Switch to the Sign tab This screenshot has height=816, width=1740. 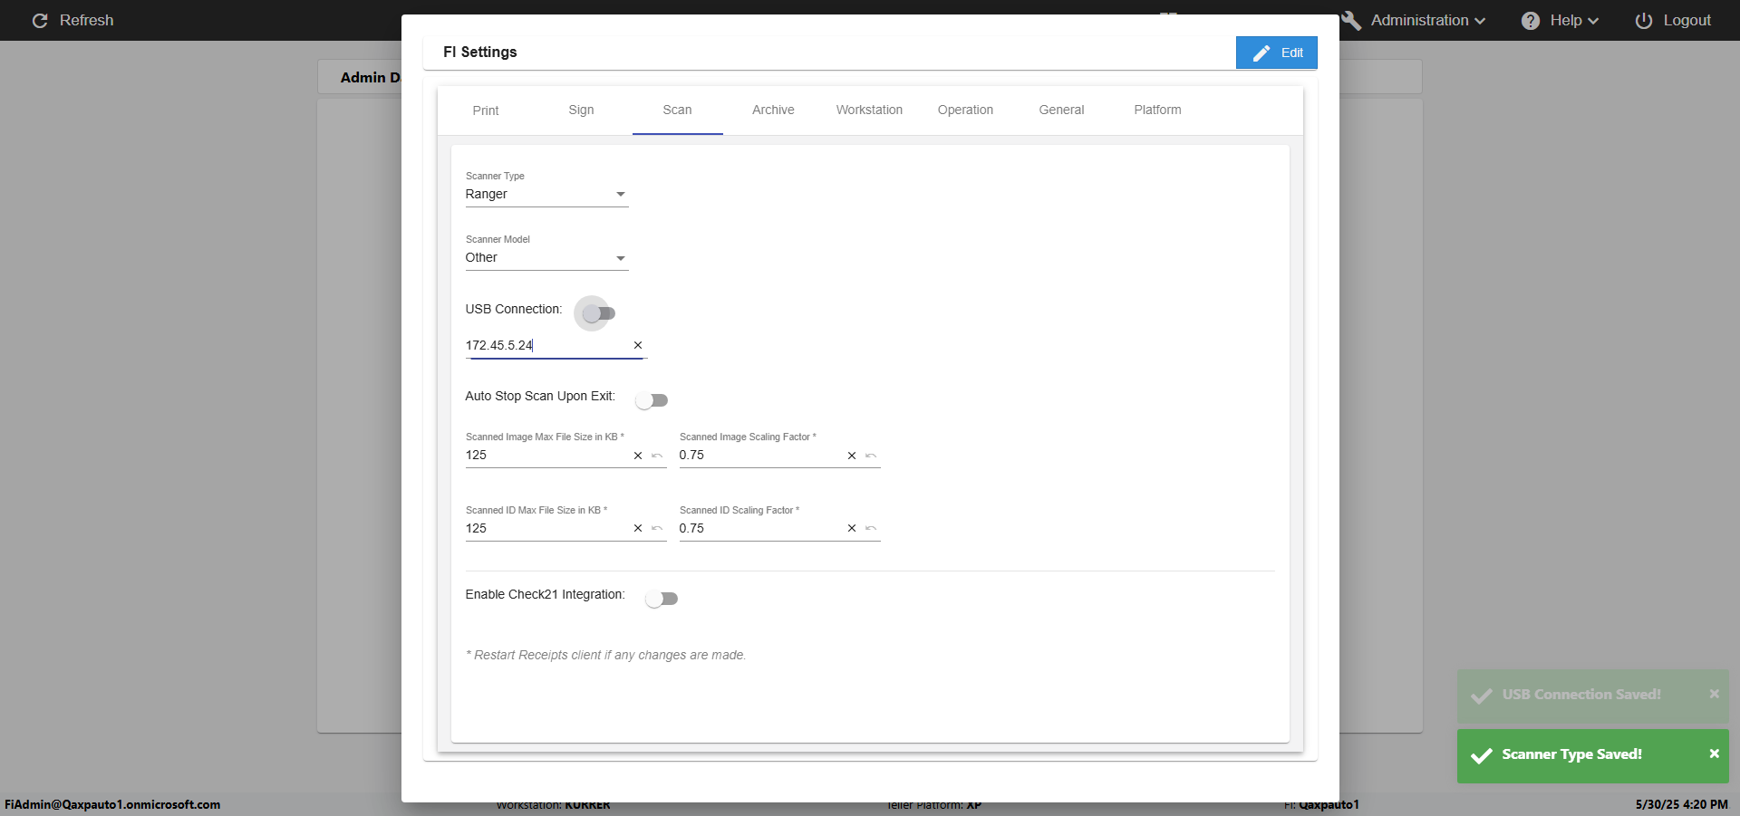point(581,110)
